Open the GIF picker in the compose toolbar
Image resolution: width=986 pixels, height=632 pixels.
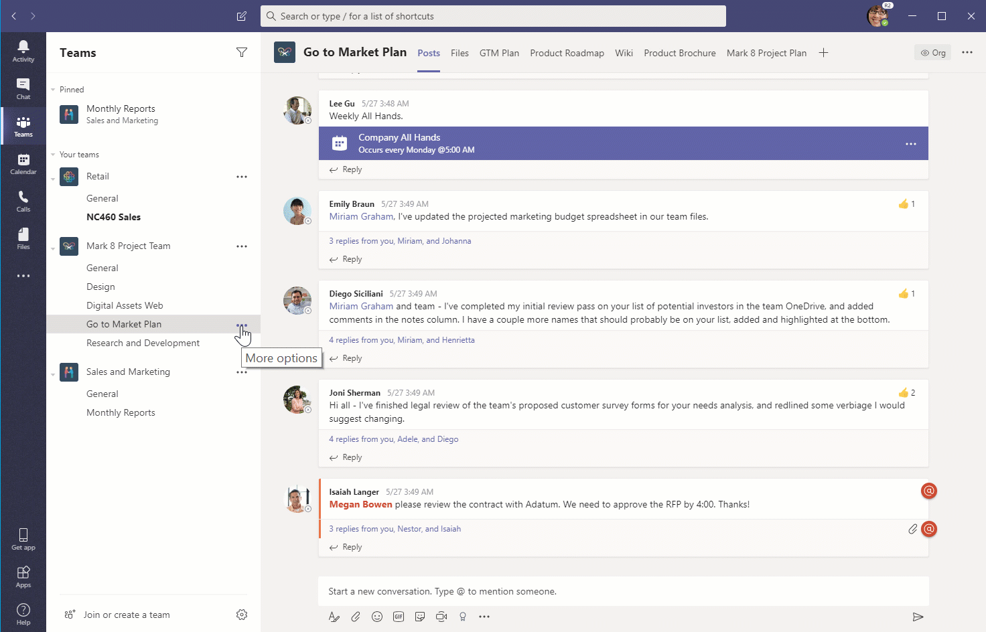click(x=399, y=617)
